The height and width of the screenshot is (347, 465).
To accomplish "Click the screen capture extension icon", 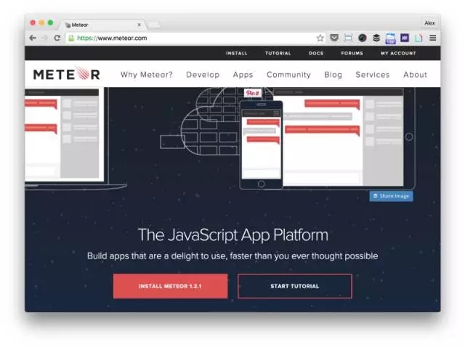I will tap(348, 38).
